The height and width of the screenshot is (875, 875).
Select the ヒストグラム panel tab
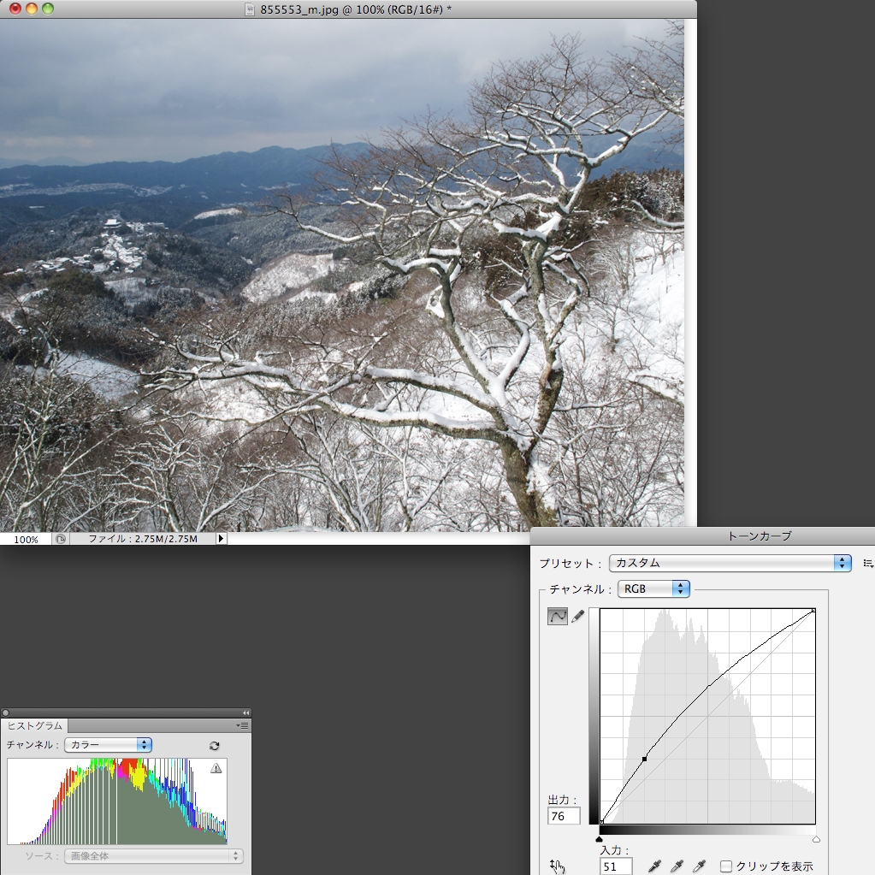click(x=35, y=725)
